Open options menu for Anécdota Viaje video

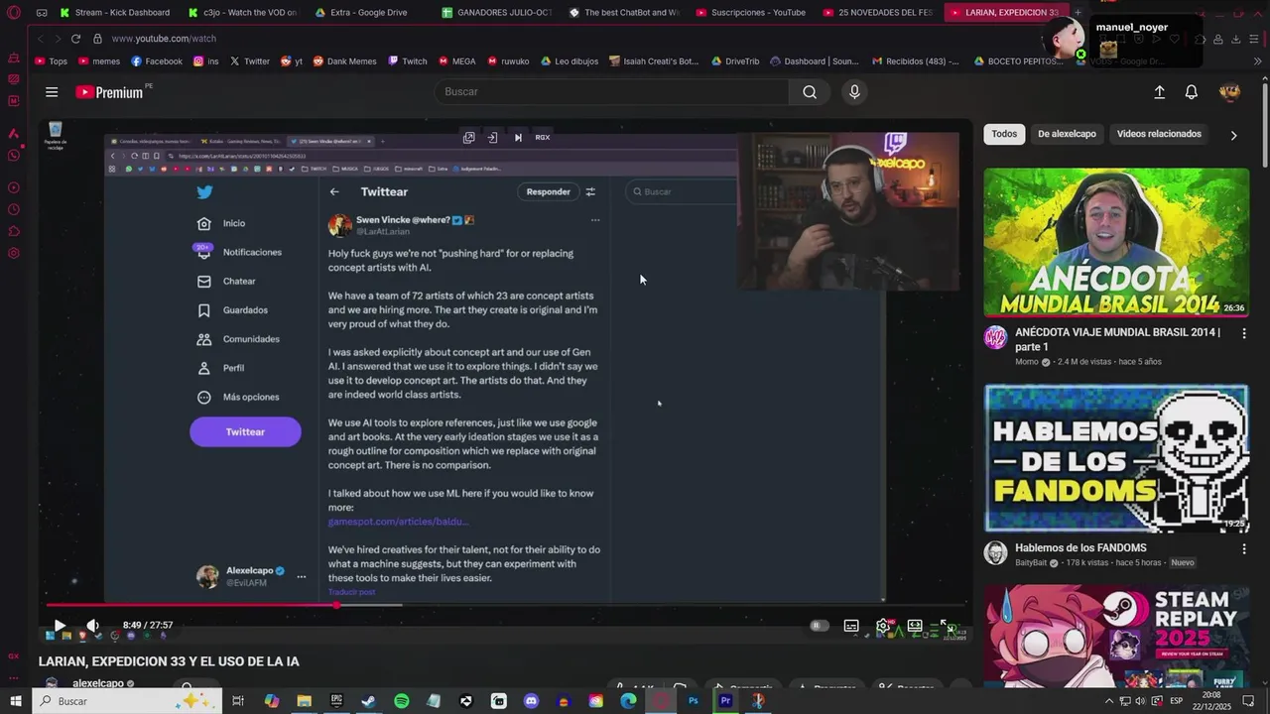[1244, 333]
